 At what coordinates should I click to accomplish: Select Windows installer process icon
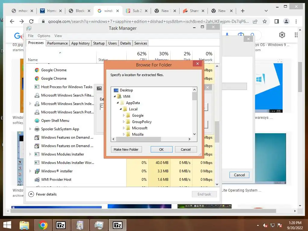point(37,171)
